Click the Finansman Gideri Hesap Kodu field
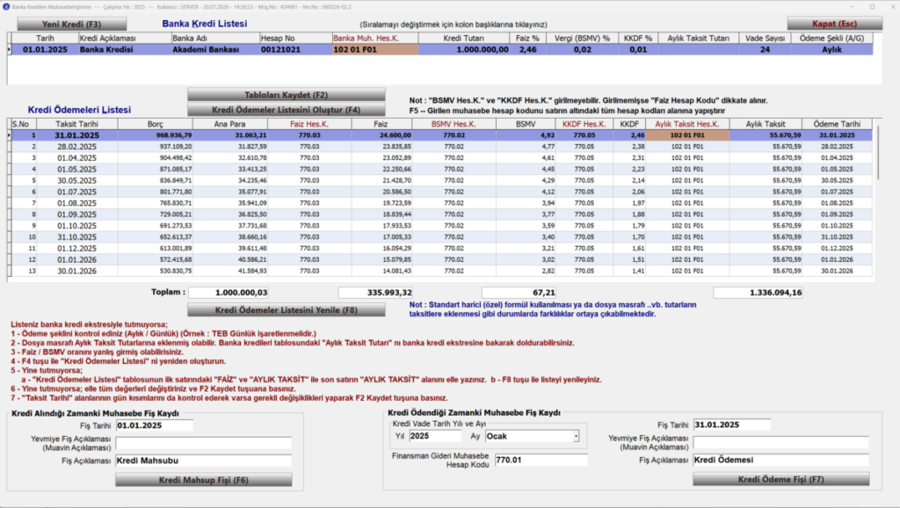 tap(541, 460)
